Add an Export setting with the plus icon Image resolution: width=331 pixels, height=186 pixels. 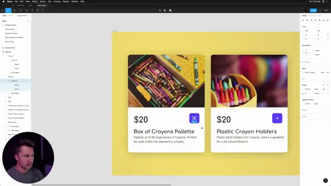click(x=328, y=116)
